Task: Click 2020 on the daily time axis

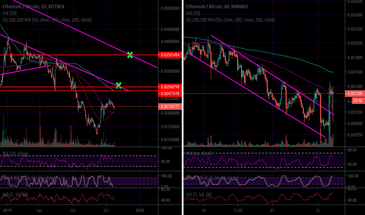Action: [140, 210]
